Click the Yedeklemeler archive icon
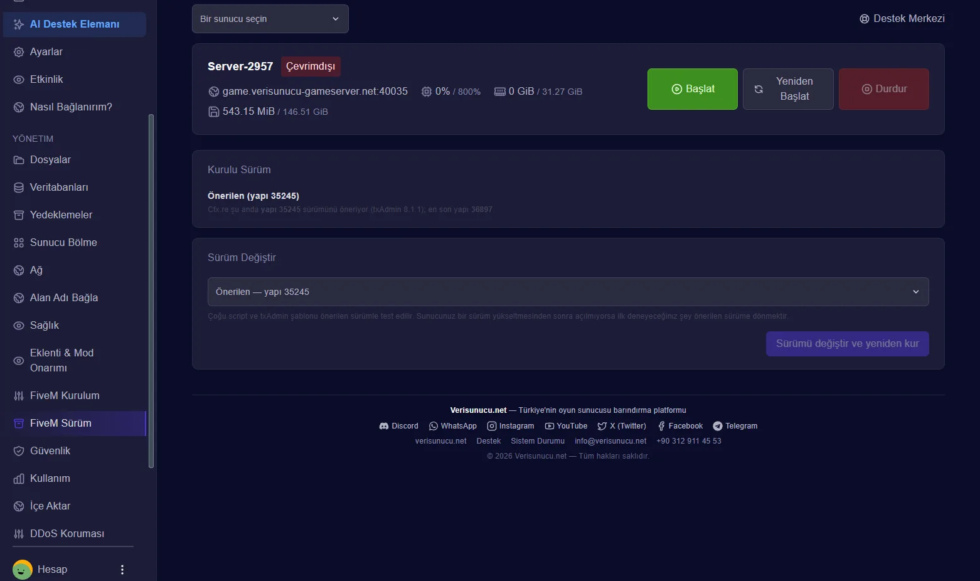 coord(19,215)
